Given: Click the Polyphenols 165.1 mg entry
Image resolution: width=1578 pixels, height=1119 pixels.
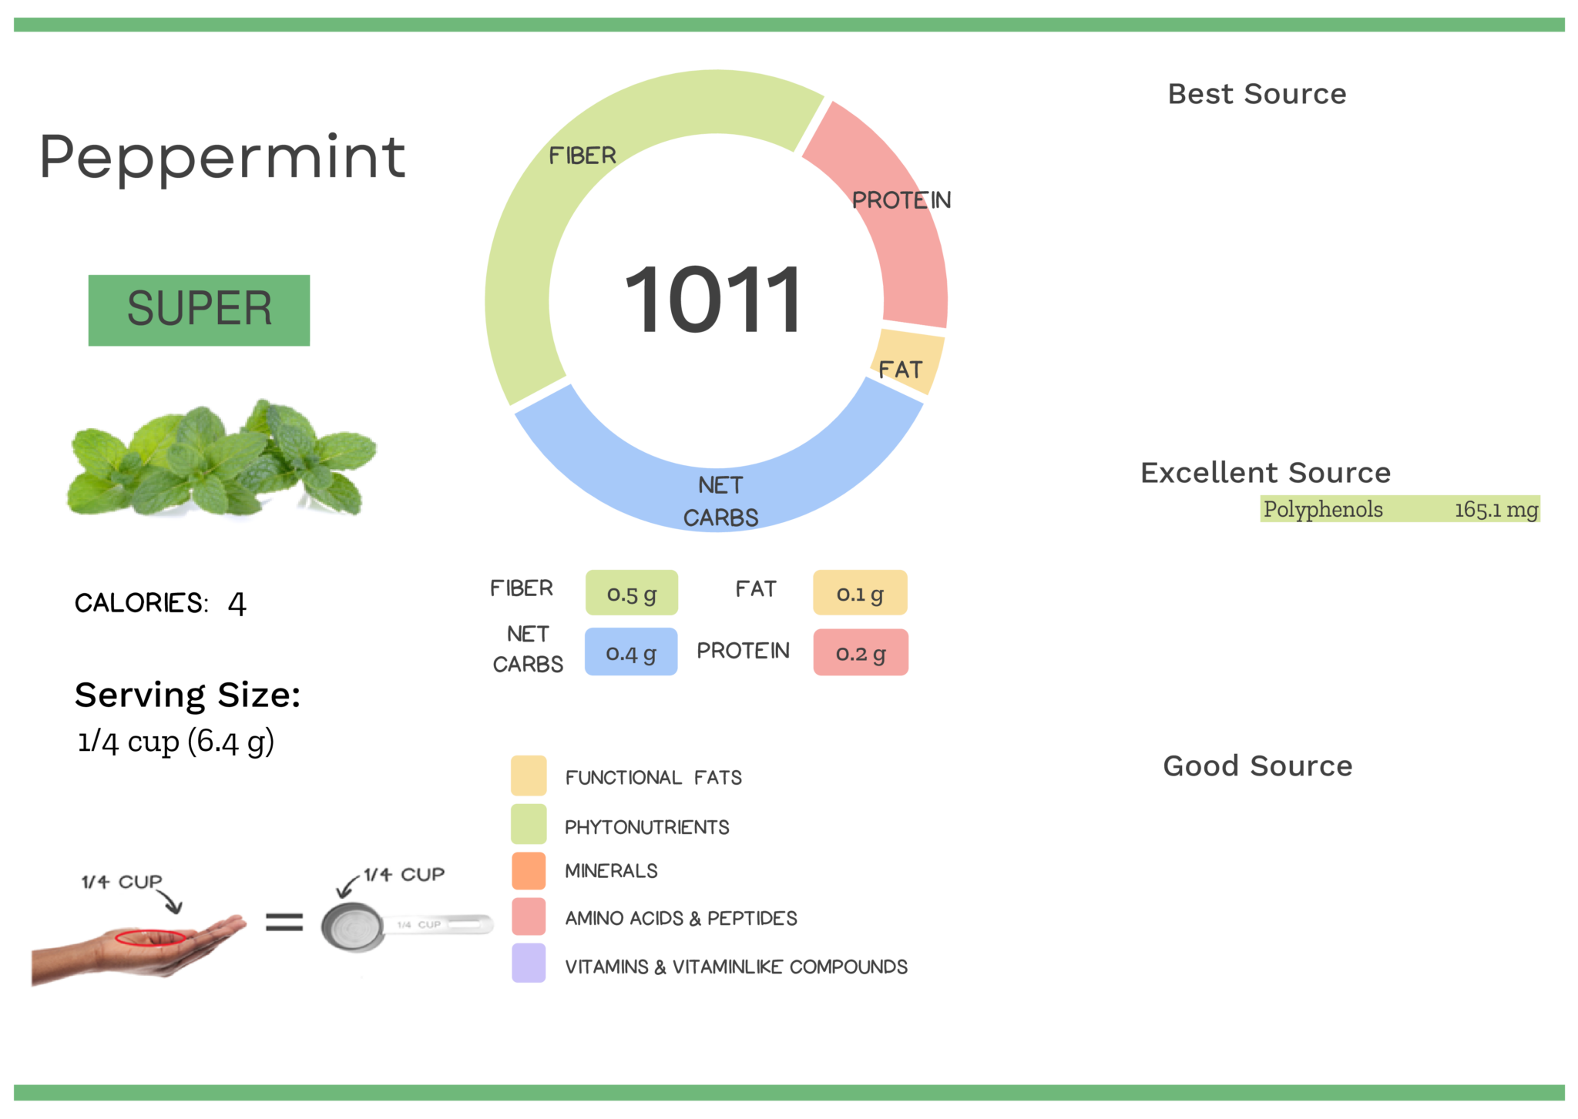Looking at the screenshot, I should coord(1401,509).
